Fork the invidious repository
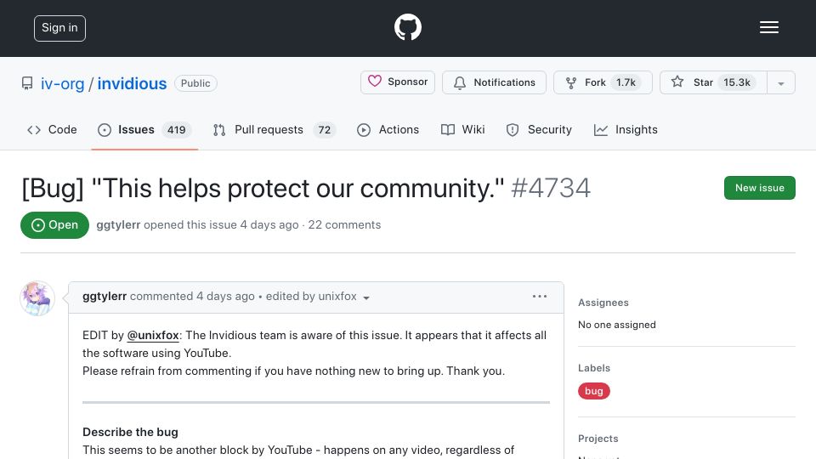The height and width of the screenshot is (459, 816). pyautogui.click(x=603, y=82)
